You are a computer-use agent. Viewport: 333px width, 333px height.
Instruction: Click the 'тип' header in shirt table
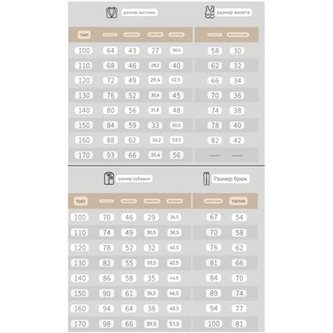(x=81, y=201)
